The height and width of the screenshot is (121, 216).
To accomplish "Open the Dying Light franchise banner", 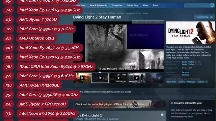I will coord(119,104).
